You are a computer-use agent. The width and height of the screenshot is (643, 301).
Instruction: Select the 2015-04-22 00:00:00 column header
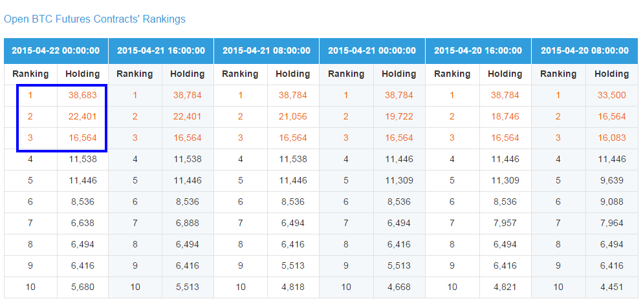pos(56,51)
